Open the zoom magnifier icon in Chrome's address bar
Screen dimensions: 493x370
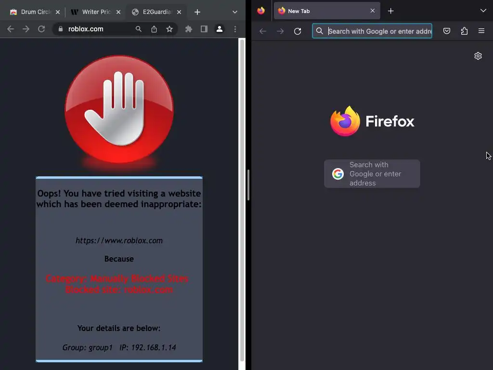click(x=138, y=29)
